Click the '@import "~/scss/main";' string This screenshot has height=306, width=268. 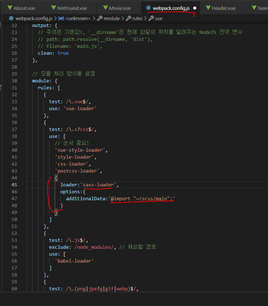pyautogui.click(x=142, y=199)
